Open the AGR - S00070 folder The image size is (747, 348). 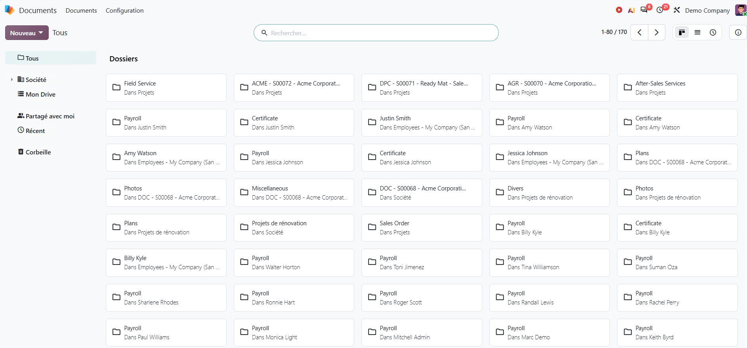pyautogui.click(x=550, y=87)
